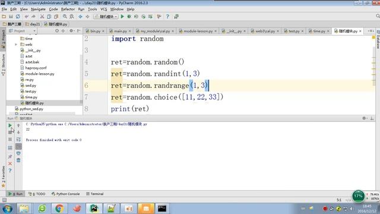
Task: Click the day21 breadcrumb folder
Action: 33,24
